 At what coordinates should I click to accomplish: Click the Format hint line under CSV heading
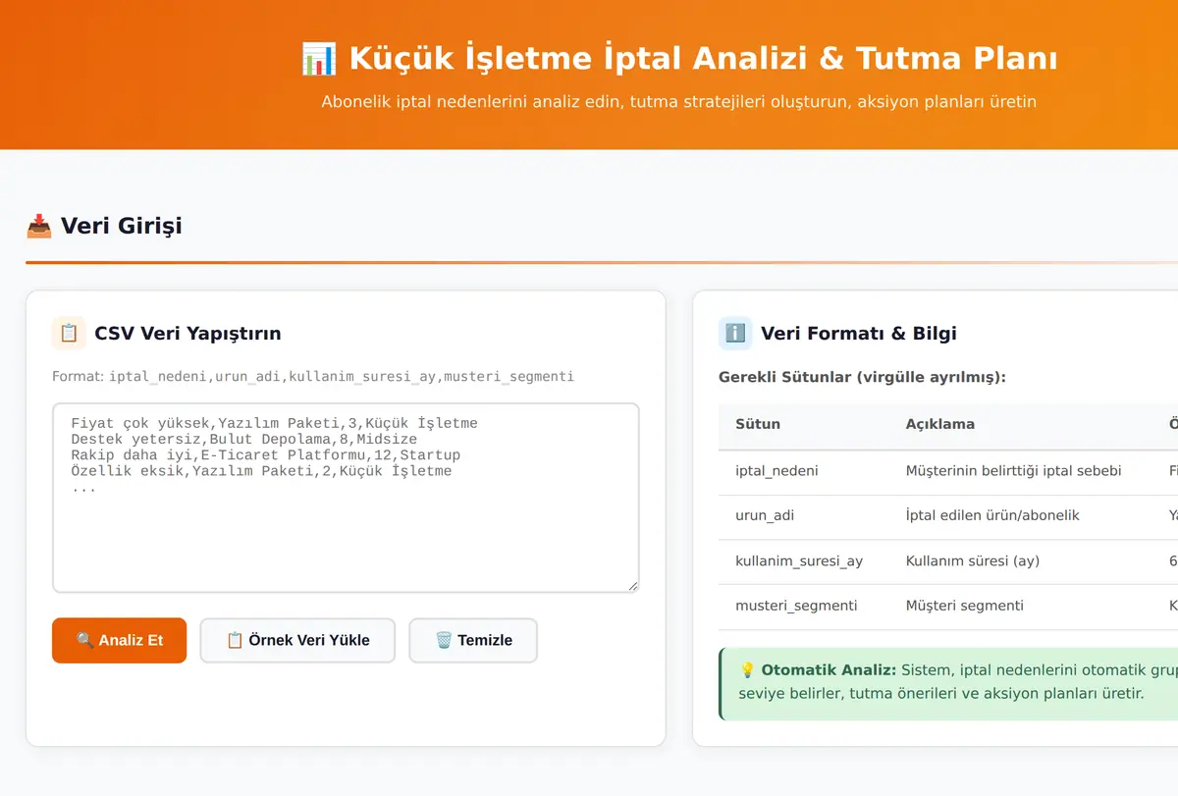pos(313,377)
